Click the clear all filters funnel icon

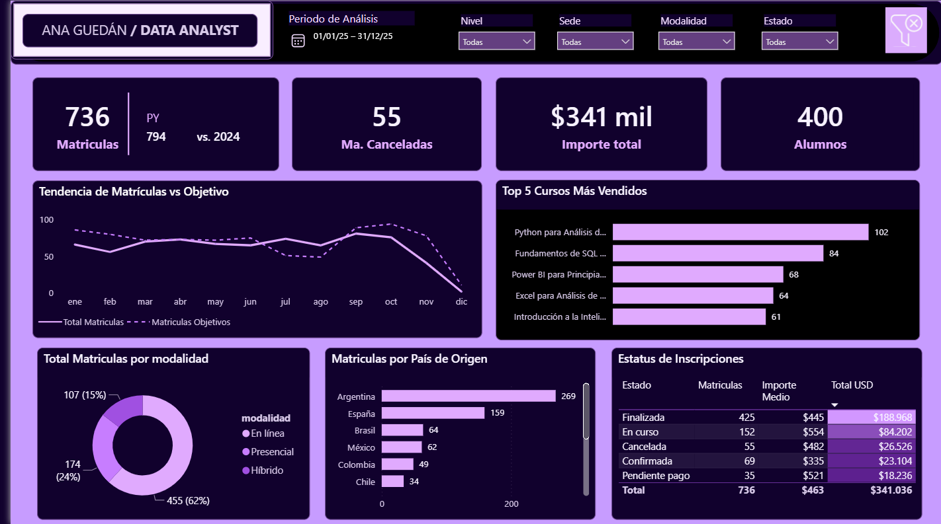click(x=905, y=30)
